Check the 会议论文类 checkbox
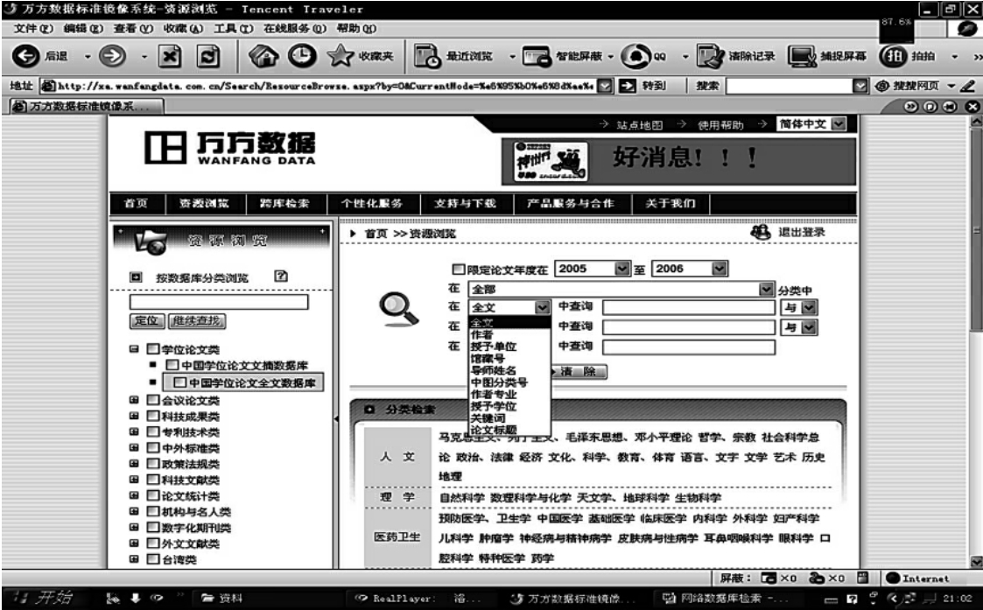This screenshot has height=610, width=983. [153, 400]
